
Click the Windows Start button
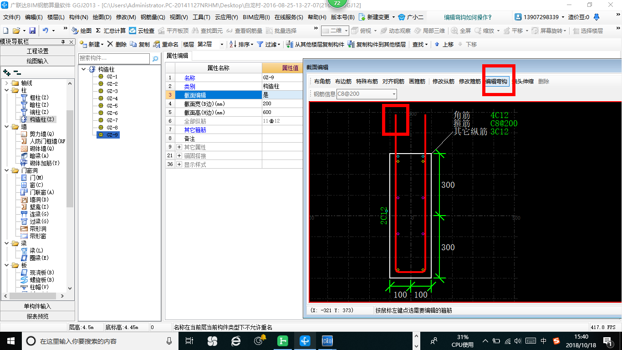tap(10, 340)
